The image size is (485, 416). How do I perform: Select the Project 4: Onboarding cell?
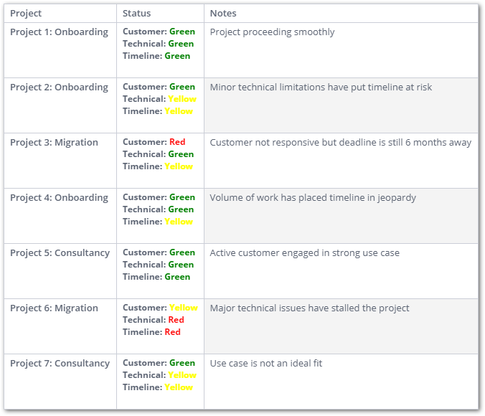tap(59, 197)
